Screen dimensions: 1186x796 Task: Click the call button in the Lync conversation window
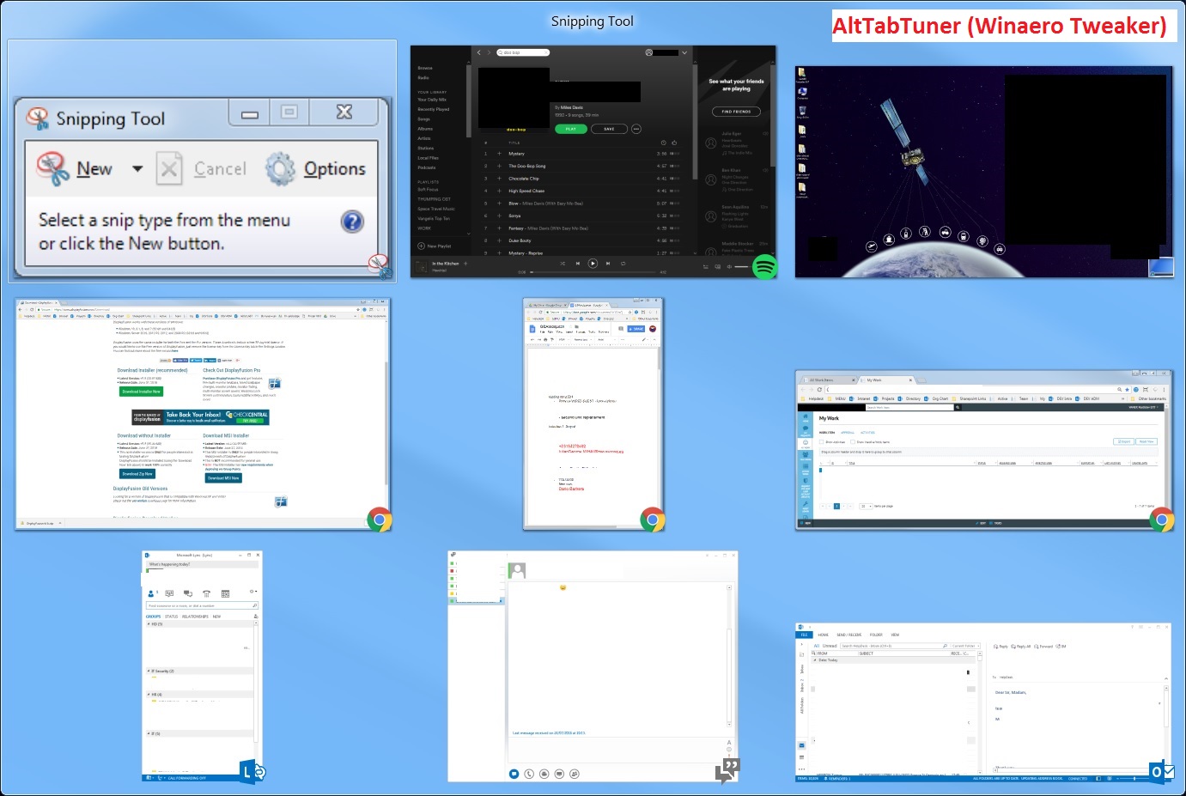pyautogui.click(x=529, y=774)
